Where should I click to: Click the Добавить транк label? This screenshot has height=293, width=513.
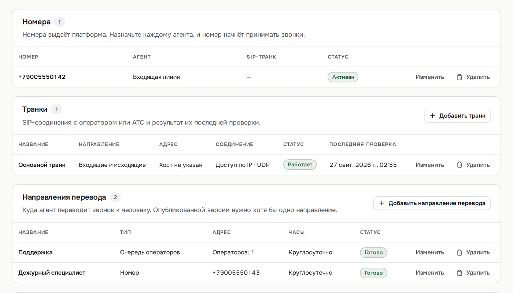coord(462,116)
